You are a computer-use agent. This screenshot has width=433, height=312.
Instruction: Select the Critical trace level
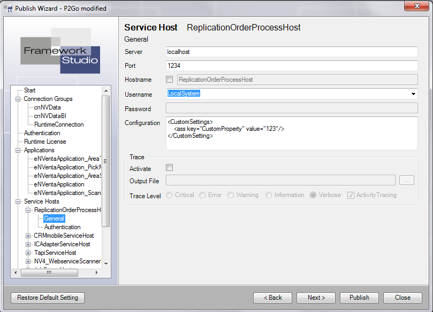coord(169,195)
